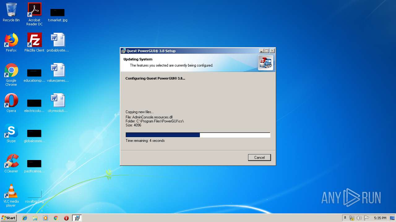Click the Show Desktop button
The image size is (396, 222).
[393, 218]
